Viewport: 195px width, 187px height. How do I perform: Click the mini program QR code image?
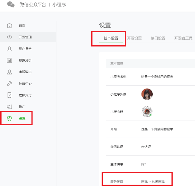point(147,111)
